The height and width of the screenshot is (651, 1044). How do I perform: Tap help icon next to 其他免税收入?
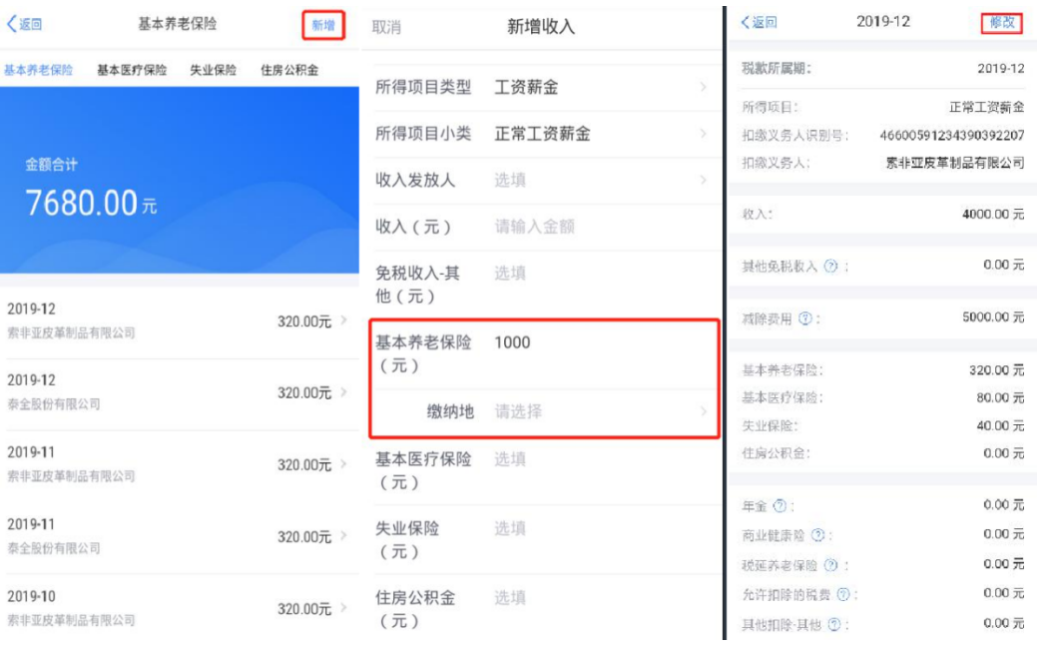click(829, 266)
